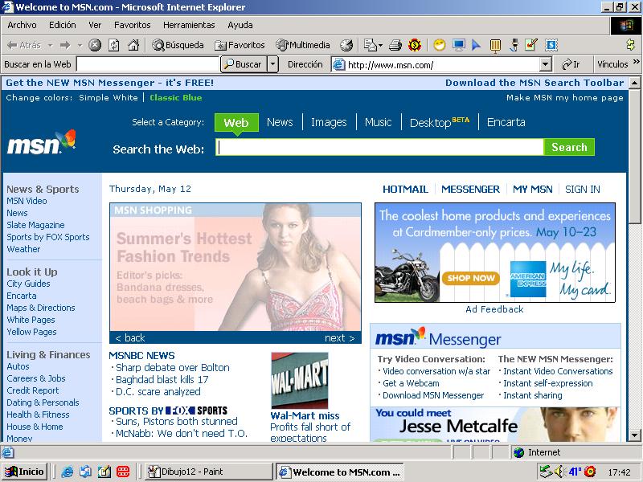This screenshot has width=643, height=482.
Task: Click the yellow notepad toolbar icon
Action: click(x=495, y=46)
